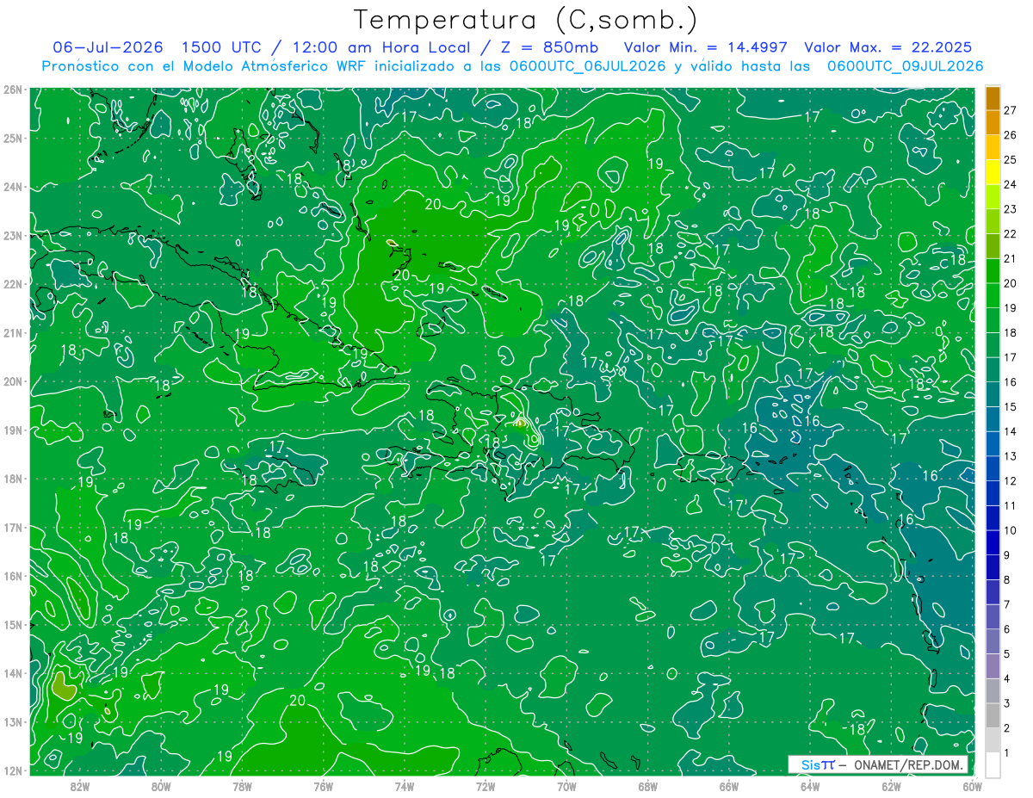Image resolution: width=1033 pixels, height=798 pixels.
Task: Pick the yellow legend swatch near 24
Action: [x=993, y=172]
